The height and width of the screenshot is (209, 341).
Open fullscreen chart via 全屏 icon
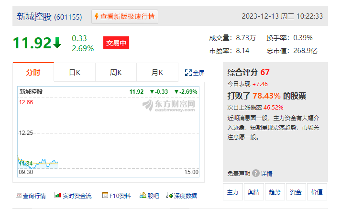pos(188,73)
